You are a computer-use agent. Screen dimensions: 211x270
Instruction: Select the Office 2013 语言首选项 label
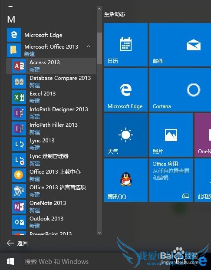tap(58, 188)
